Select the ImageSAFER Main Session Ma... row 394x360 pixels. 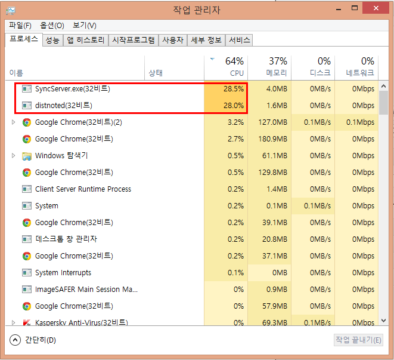coord(191,290)
